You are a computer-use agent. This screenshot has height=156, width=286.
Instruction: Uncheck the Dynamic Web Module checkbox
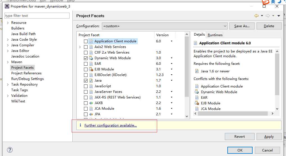coord(86,58)
